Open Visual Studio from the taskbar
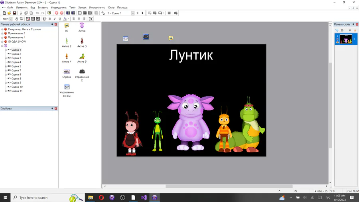 pyautogui.click(x=144, y=198)
